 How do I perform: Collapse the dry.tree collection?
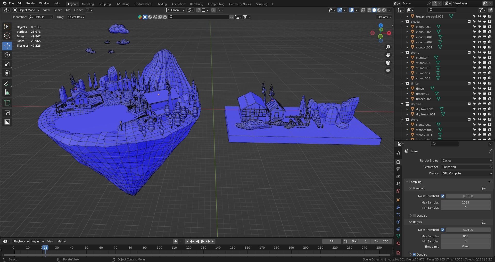pyautogui.click(x=402, y=104)
